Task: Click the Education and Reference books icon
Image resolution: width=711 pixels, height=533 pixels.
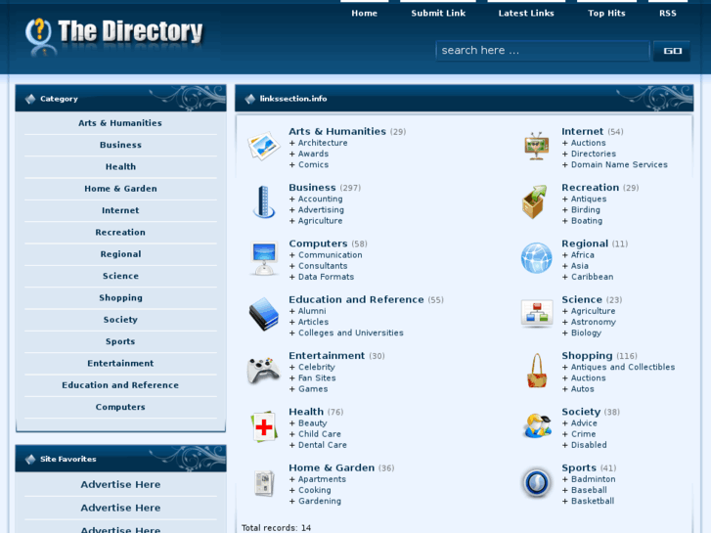Action: (263, 314)
